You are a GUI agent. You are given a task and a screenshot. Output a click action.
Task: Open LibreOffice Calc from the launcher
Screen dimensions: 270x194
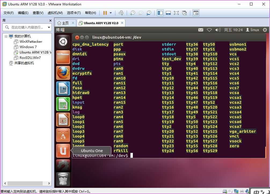(x=63, y=104)
